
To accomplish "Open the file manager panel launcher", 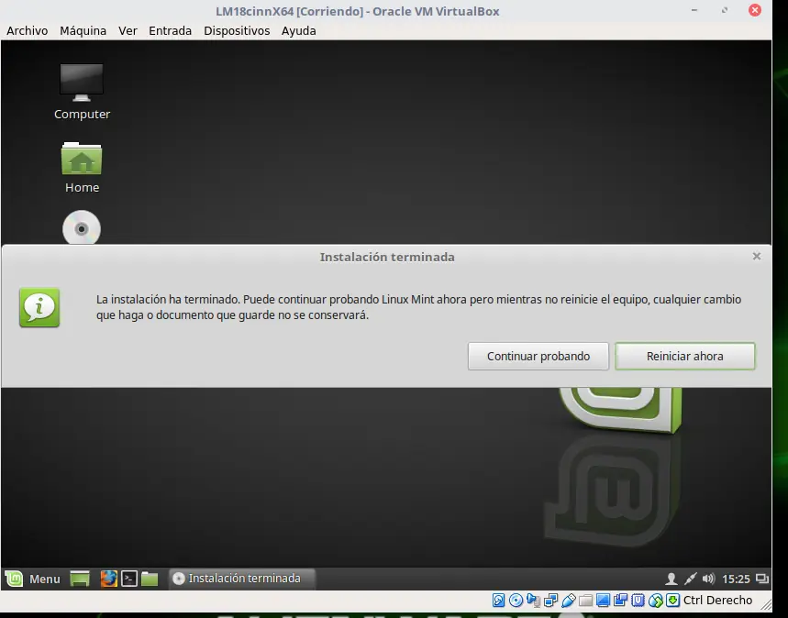I will pos(150,579).
